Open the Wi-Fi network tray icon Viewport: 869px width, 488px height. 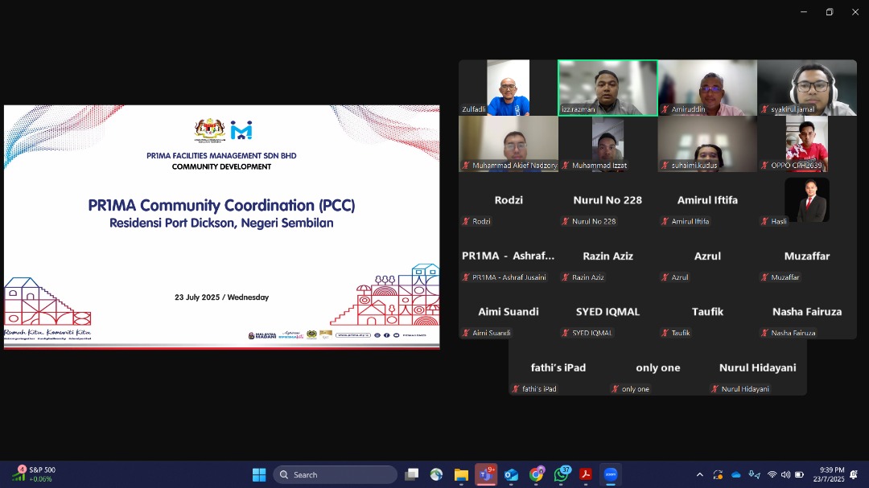[772, 474]
